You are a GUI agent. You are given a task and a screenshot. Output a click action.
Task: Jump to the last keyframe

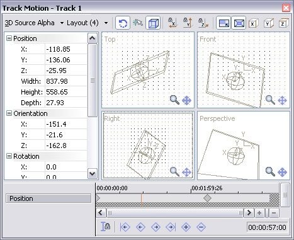pos(171,227)
